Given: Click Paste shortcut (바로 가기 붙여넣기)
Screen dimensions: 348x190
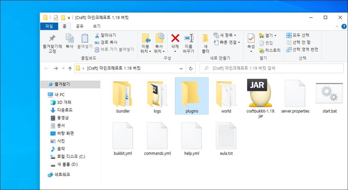Looking at the screenshot, I should tap(114, 49).
